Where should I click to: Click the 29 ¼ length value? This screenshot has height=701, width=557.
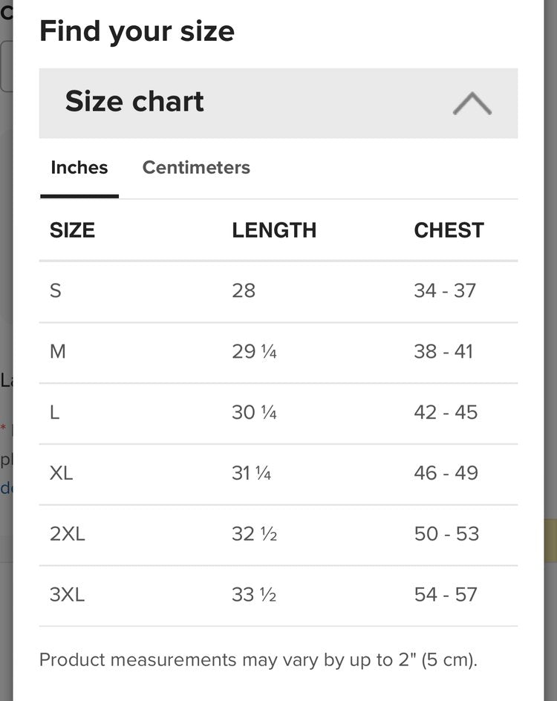tap(254, 351)
